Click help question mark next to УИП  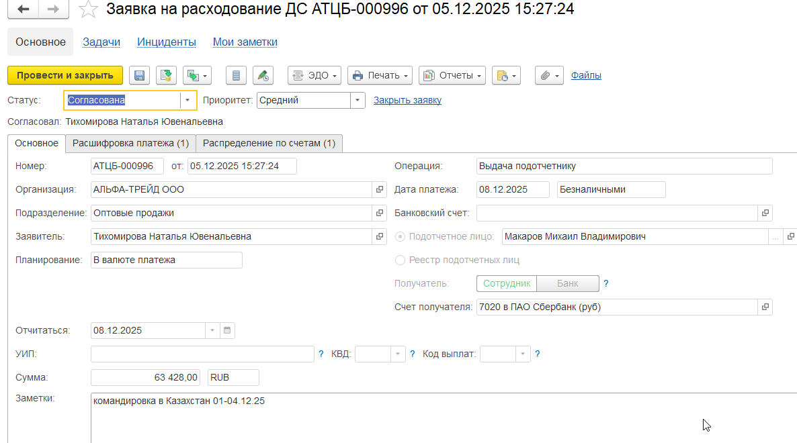[321, 354]
